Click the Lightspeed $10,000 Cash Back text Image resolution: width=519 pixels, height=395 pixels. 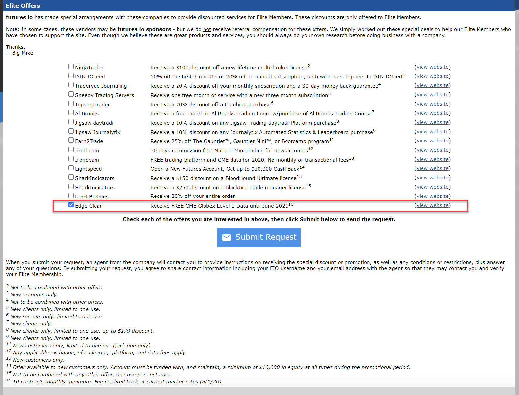[228, 169]
